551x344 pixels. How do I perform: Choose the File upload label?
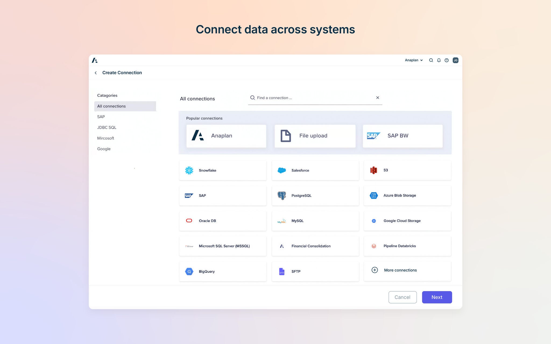click(313, 136)
